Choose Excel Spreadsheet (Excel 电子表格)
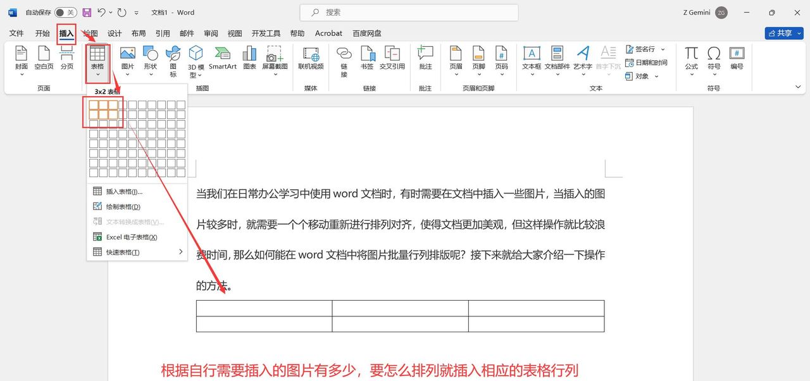The image size is (810, 381). (137, 237)
